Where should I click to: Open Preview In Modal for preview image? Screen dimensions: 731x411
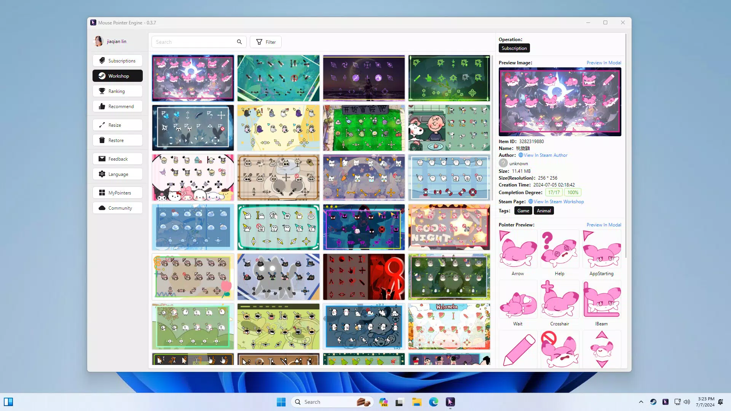(x=603, y=63)
